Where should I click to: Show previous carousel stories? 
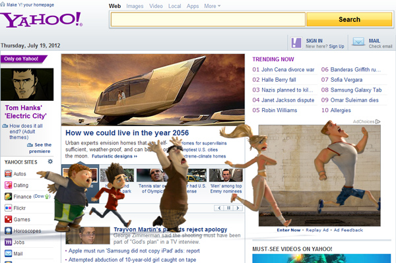coord(219,208)
